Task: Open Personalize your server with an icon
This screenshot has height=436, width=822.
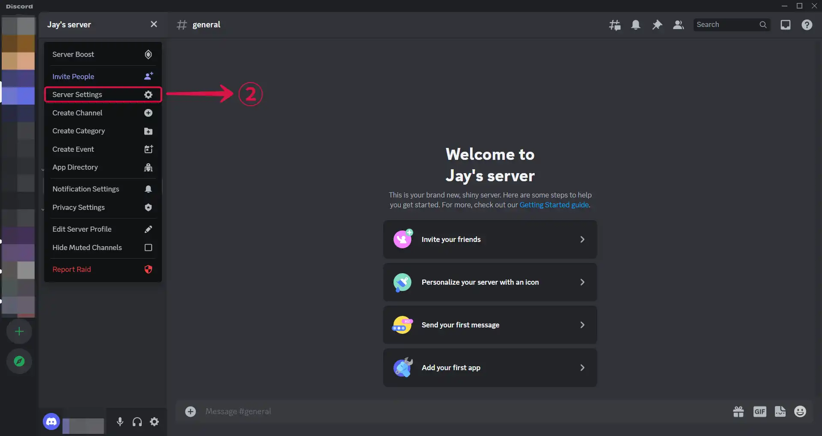Action: coord(490,282)
